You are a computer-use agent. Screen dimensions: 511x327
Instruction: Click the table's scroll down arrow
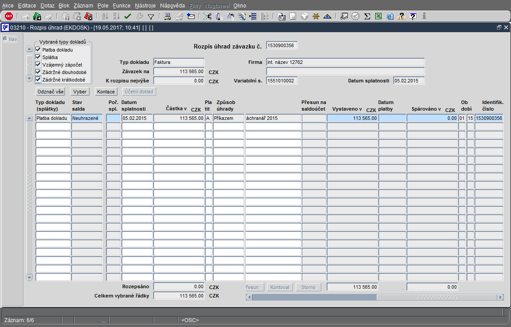(x=29, y=277)
